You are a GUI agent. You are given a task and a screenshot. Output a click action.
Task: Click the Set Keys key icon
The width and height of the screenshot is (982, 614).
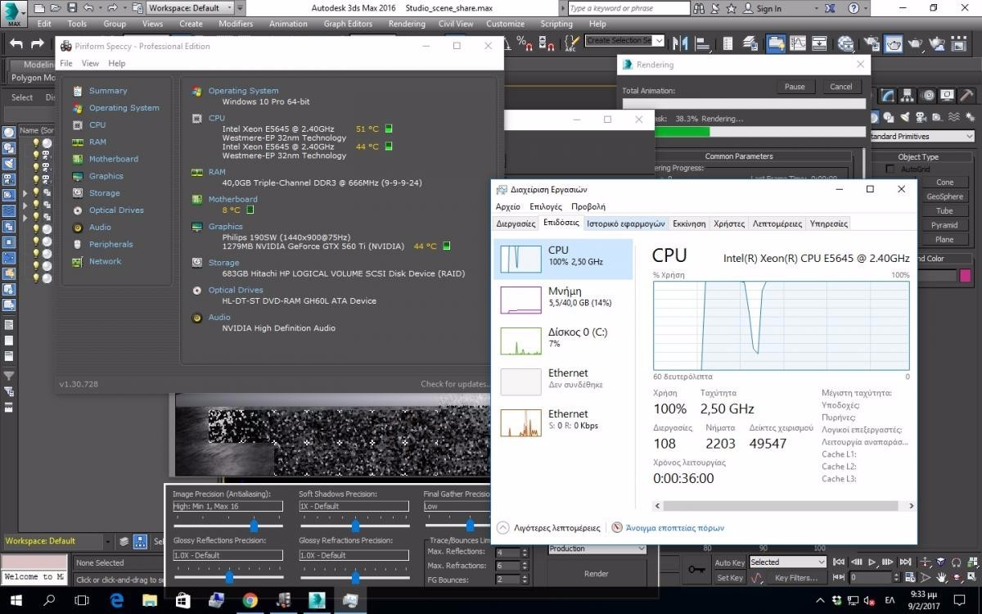[696, 570]
